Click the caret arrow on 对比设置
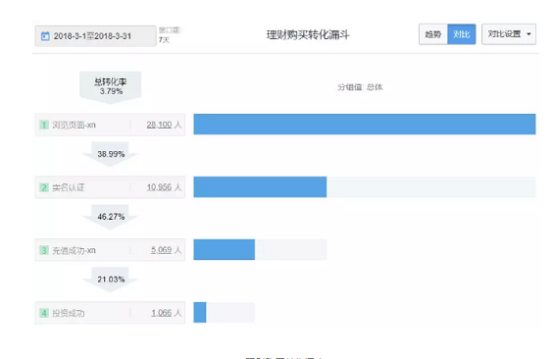This screenshot has width=554, height=359. (x=529, y=34)
